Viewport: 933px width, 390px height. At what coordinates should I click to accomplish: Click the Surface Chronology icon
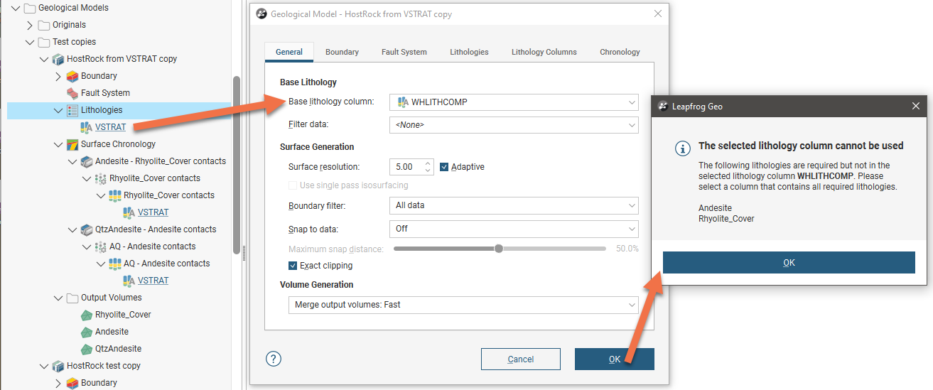click(x=72, y=144)
